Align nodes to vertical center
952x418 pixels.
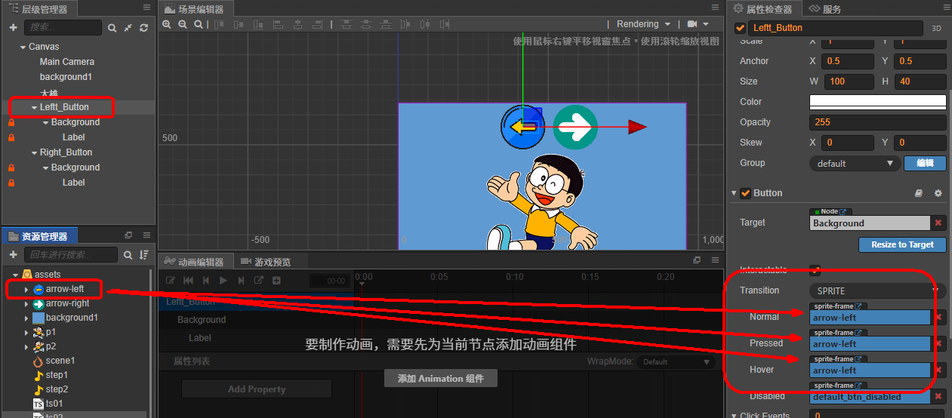239,24
